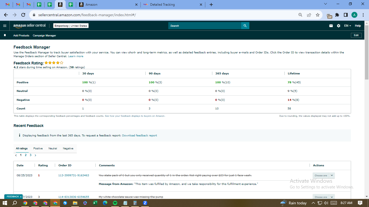
Task: Go to feedback page 2
Action: point(26,155)
